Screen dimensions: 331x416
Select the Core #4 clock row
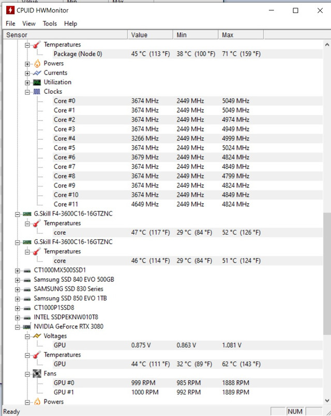tap(65, 138)
